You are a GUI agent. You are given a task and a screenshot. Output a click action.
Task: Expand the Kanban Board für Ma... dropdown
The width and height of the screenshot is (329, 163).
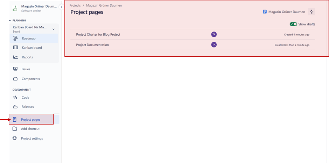pyautogui.click(x=54, y=29)
